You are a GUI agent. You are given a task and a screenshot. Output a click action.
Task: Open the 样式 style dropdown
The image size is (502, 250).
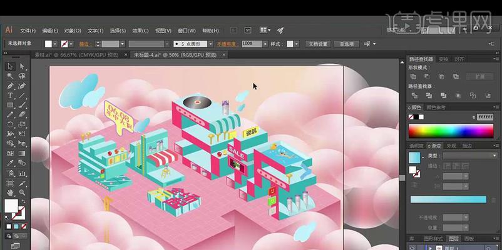297,44
